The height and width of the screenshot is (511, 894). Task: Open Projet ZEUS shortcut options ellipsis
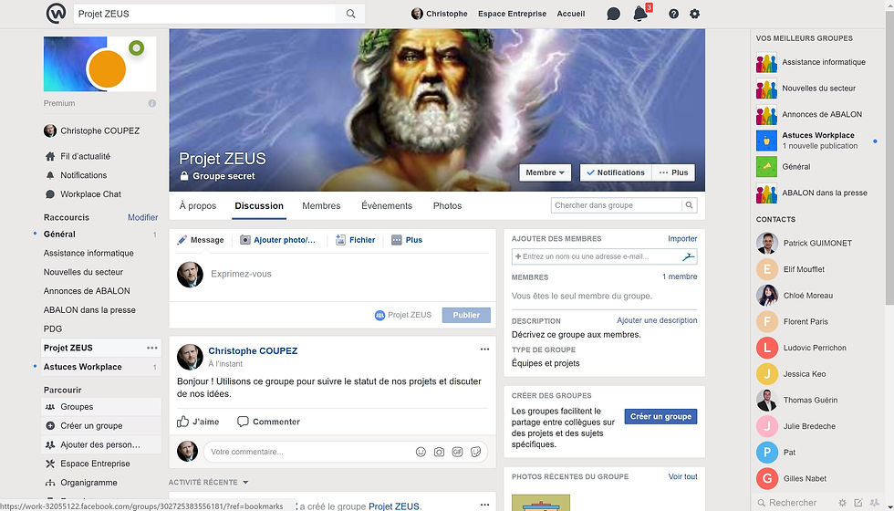(151, 348)
